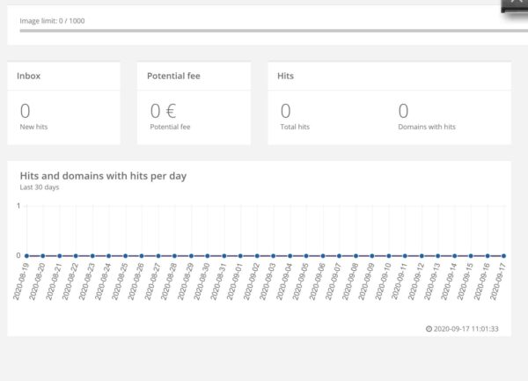528x381 pixels.
Task: Select the data point for 2020-09-17
Action: (504, 255)
